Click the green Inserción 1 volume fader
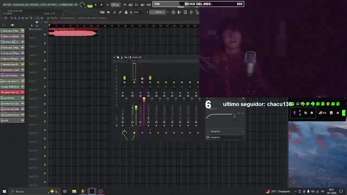Viewport: 347px width, 195px height. pos(136,108)
